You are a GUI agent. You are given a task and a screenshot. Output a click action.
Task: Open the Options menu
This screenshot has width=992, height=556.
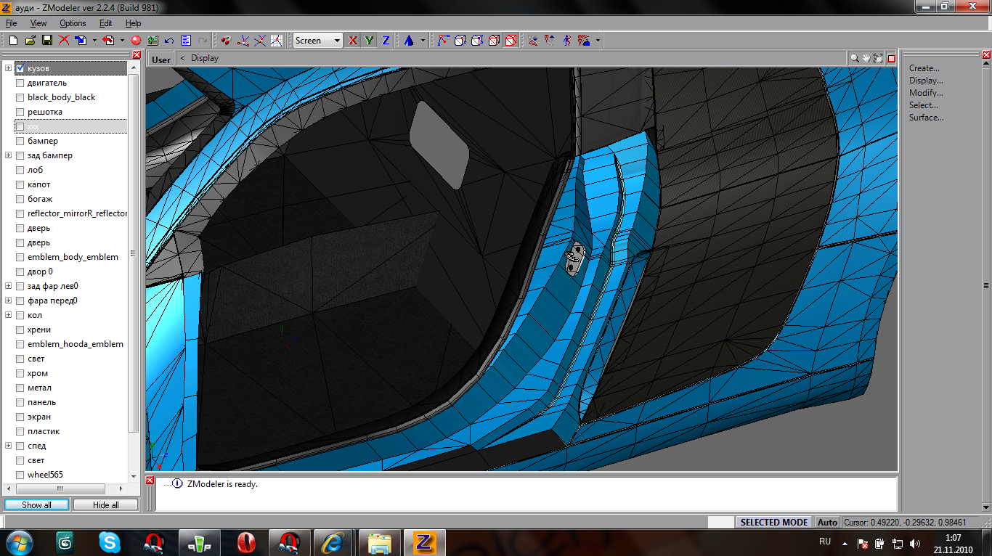click(73, 23)
